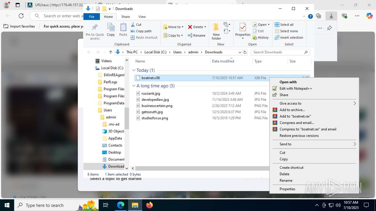Click the Explorer help question icon
The height and width of the screenshot is (211, 376).
pyautogui.click(x=310, y=17)
